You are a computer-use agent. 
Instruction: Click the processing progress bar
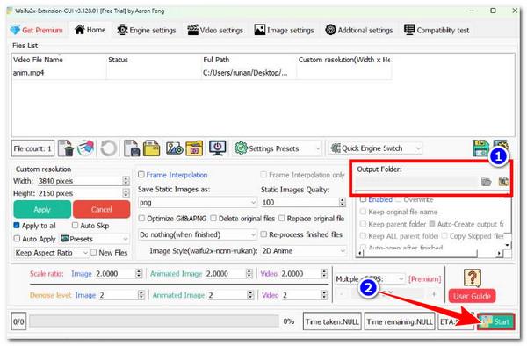click(154, 321)
